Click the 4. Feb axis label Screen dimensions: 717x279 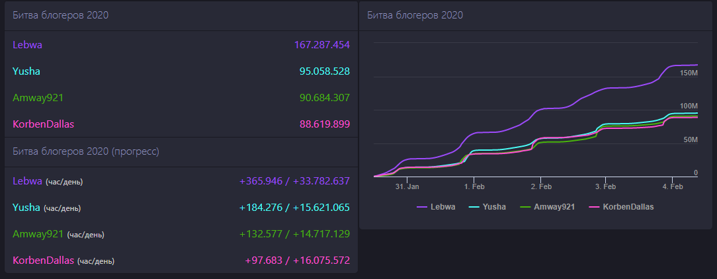pos(672,186)
